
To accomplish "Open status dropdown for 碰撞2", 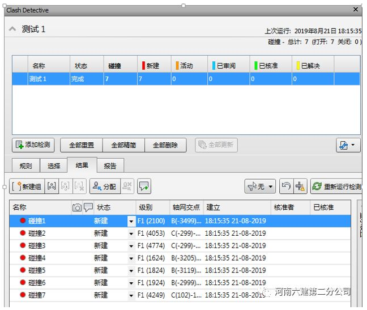I will pyautogui.click(x=131, y=233).
